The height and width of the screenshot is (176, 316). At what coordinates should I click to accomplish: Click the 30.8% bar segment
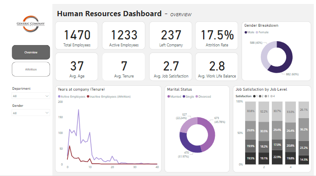pyautogui.click(x=250, y=111)
